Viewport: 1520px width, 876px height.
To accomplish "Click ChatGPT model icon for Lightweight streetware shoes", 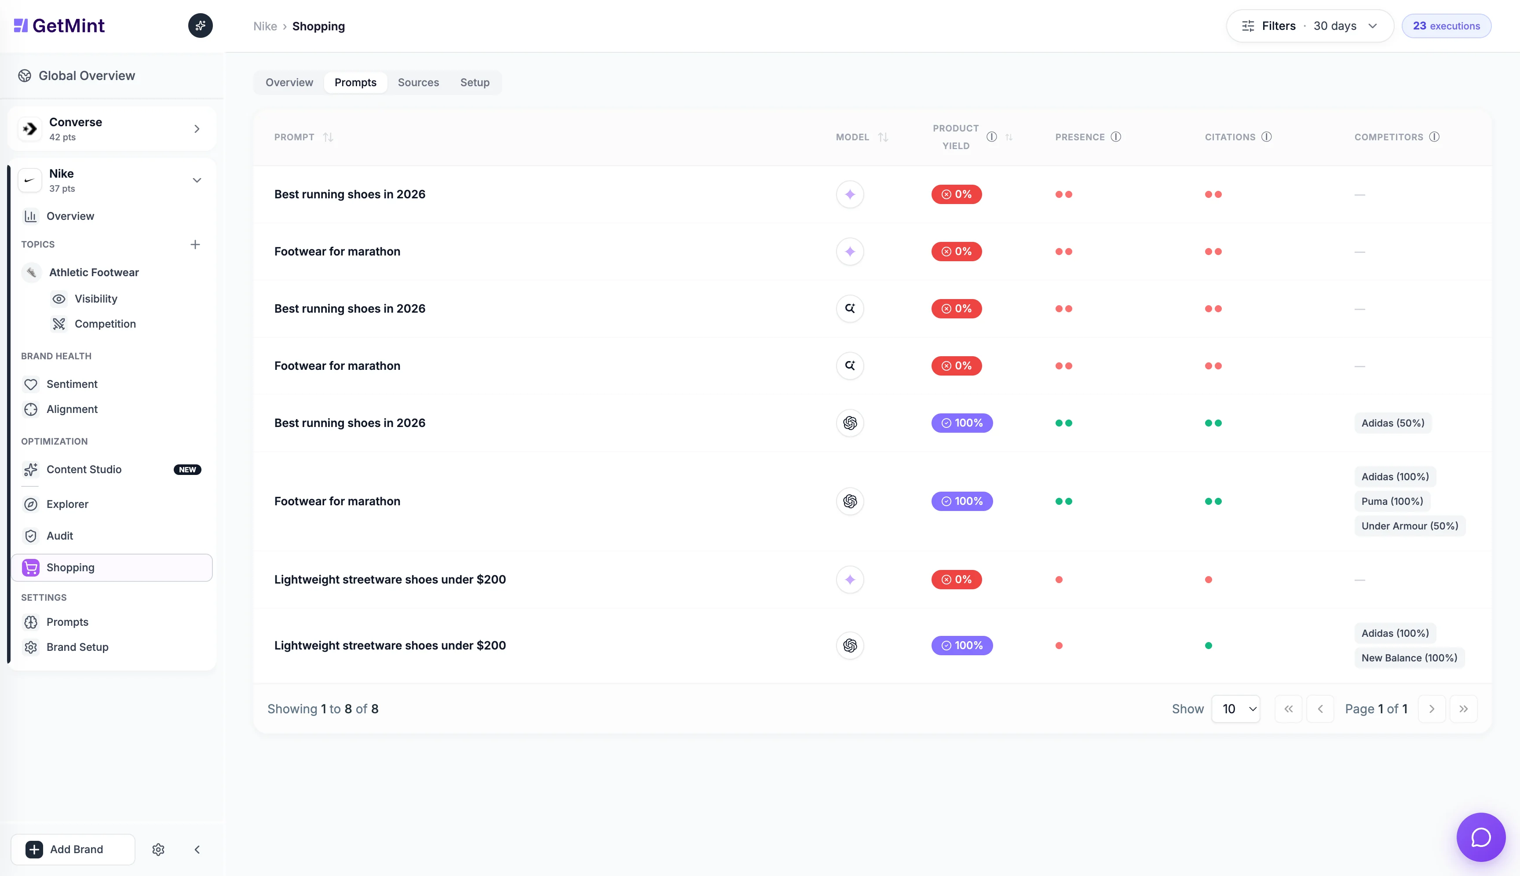I will click(x=850, y=646).
